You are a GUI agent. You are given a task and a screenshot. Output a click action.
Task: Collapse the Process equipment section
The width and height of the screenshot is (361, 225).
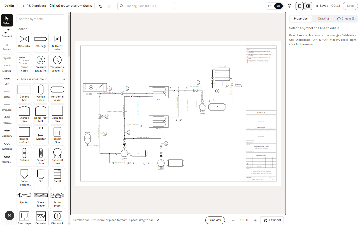click(41, 79)
